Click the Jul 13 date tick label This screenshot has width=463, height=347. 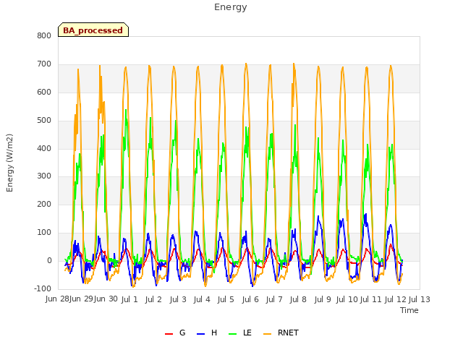click(420, 299)
